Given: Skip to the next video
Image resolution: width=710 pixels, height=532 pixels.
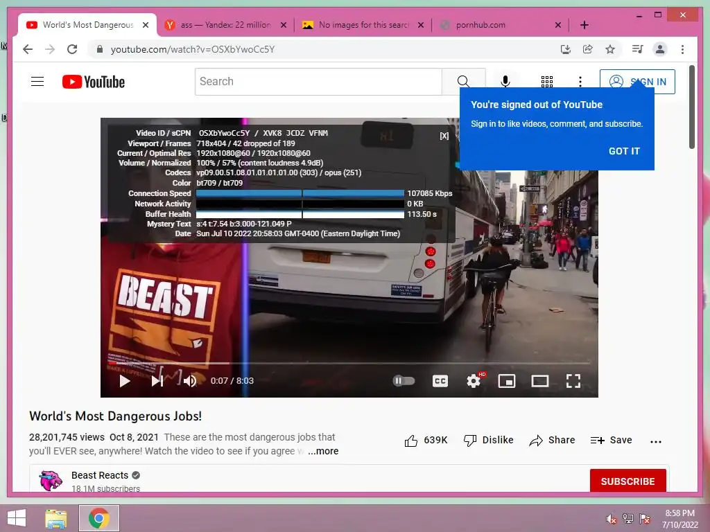Looking at the screenshot, I should pyautogui.click(x=157, y=381).
